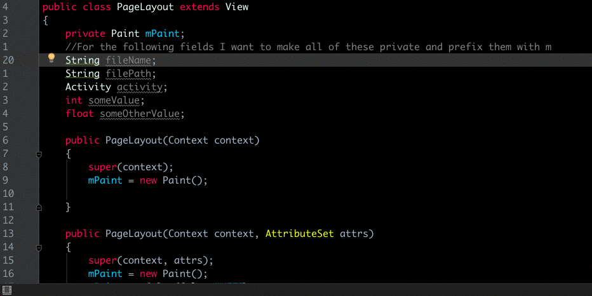The height and width of the screenshot is (296, 592).
Task: Click the someOtherValue float field name
Action: [x=140, y=114]
